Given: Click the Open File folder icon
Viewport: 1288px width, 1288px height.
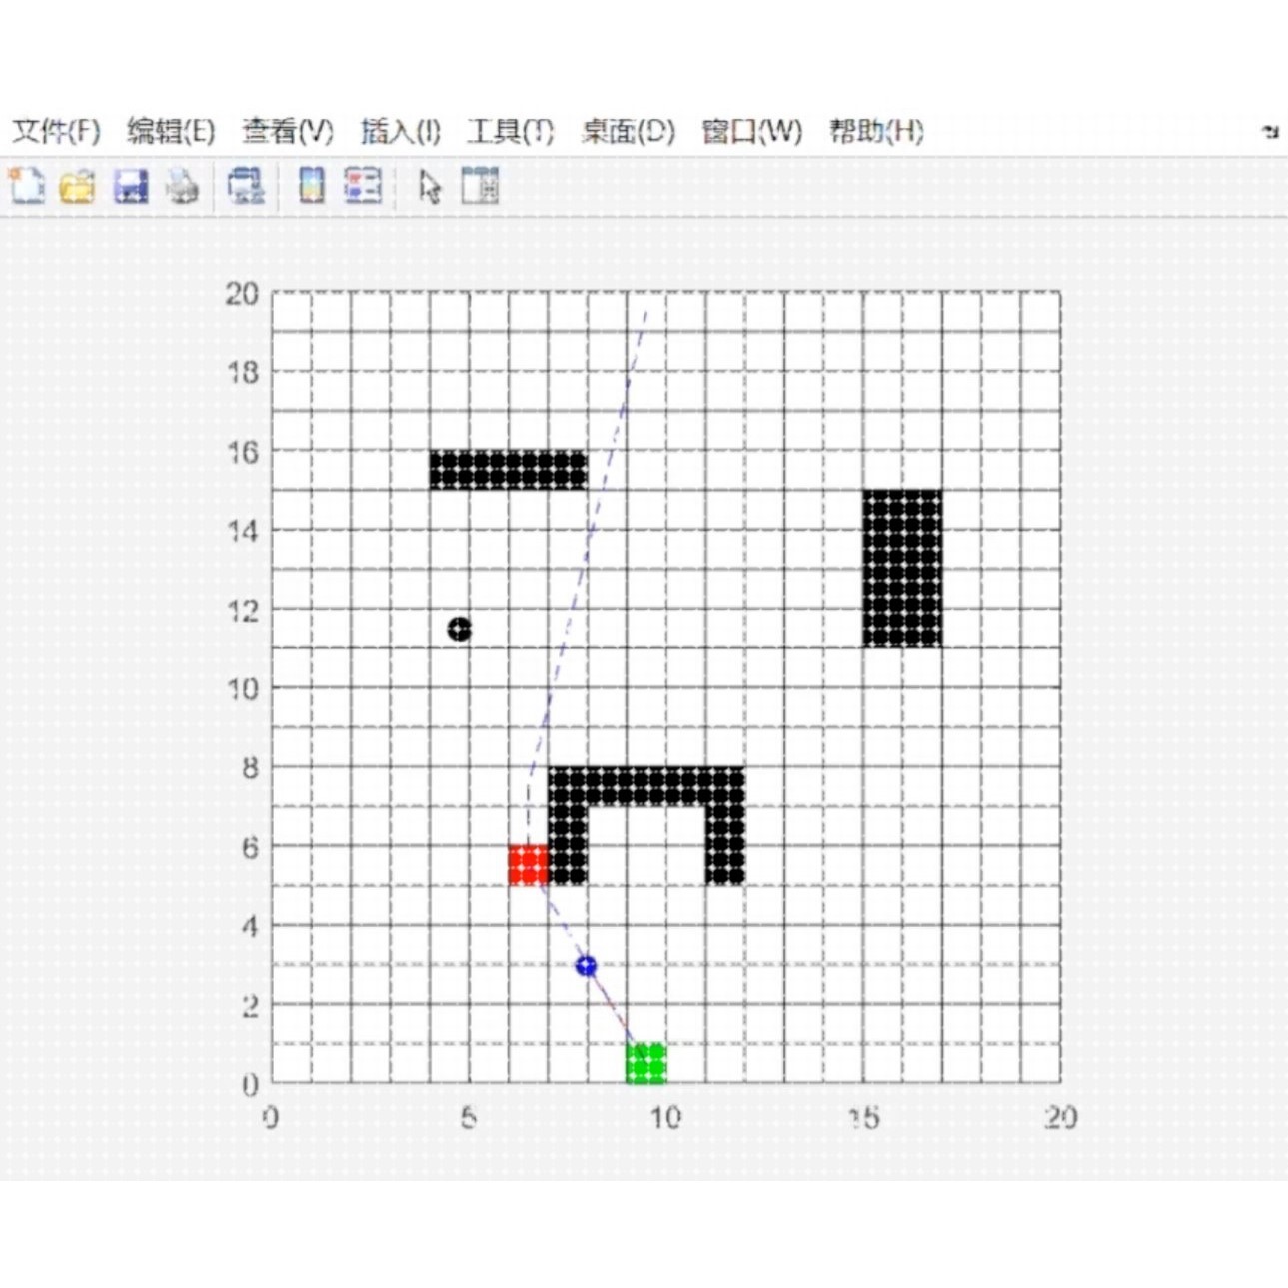Looking at the screenshot, I should [78, 187].
